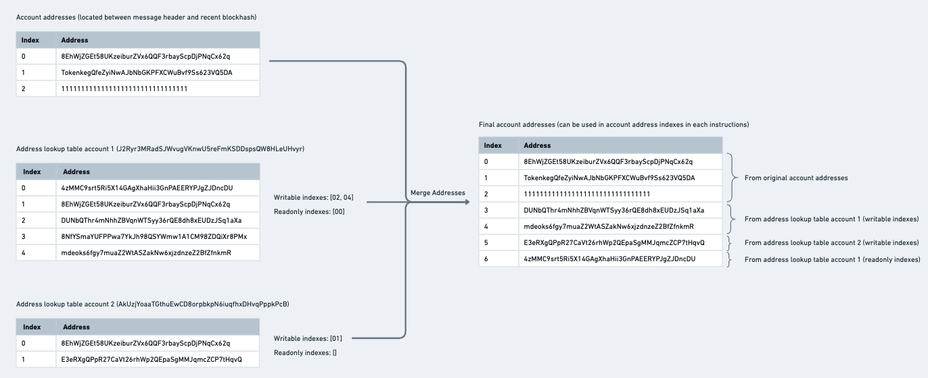Click the "Address lookup table account 1" title

[x=160, y=148]
